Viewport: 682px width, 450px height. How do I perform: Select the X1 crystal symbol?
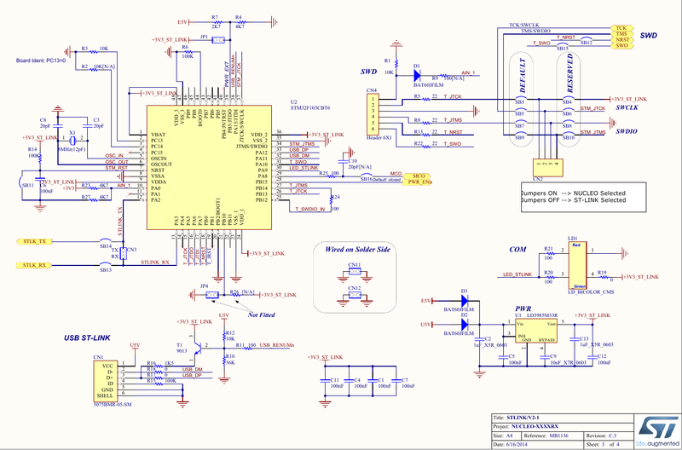pyautogui.click(x=72, y=141)
